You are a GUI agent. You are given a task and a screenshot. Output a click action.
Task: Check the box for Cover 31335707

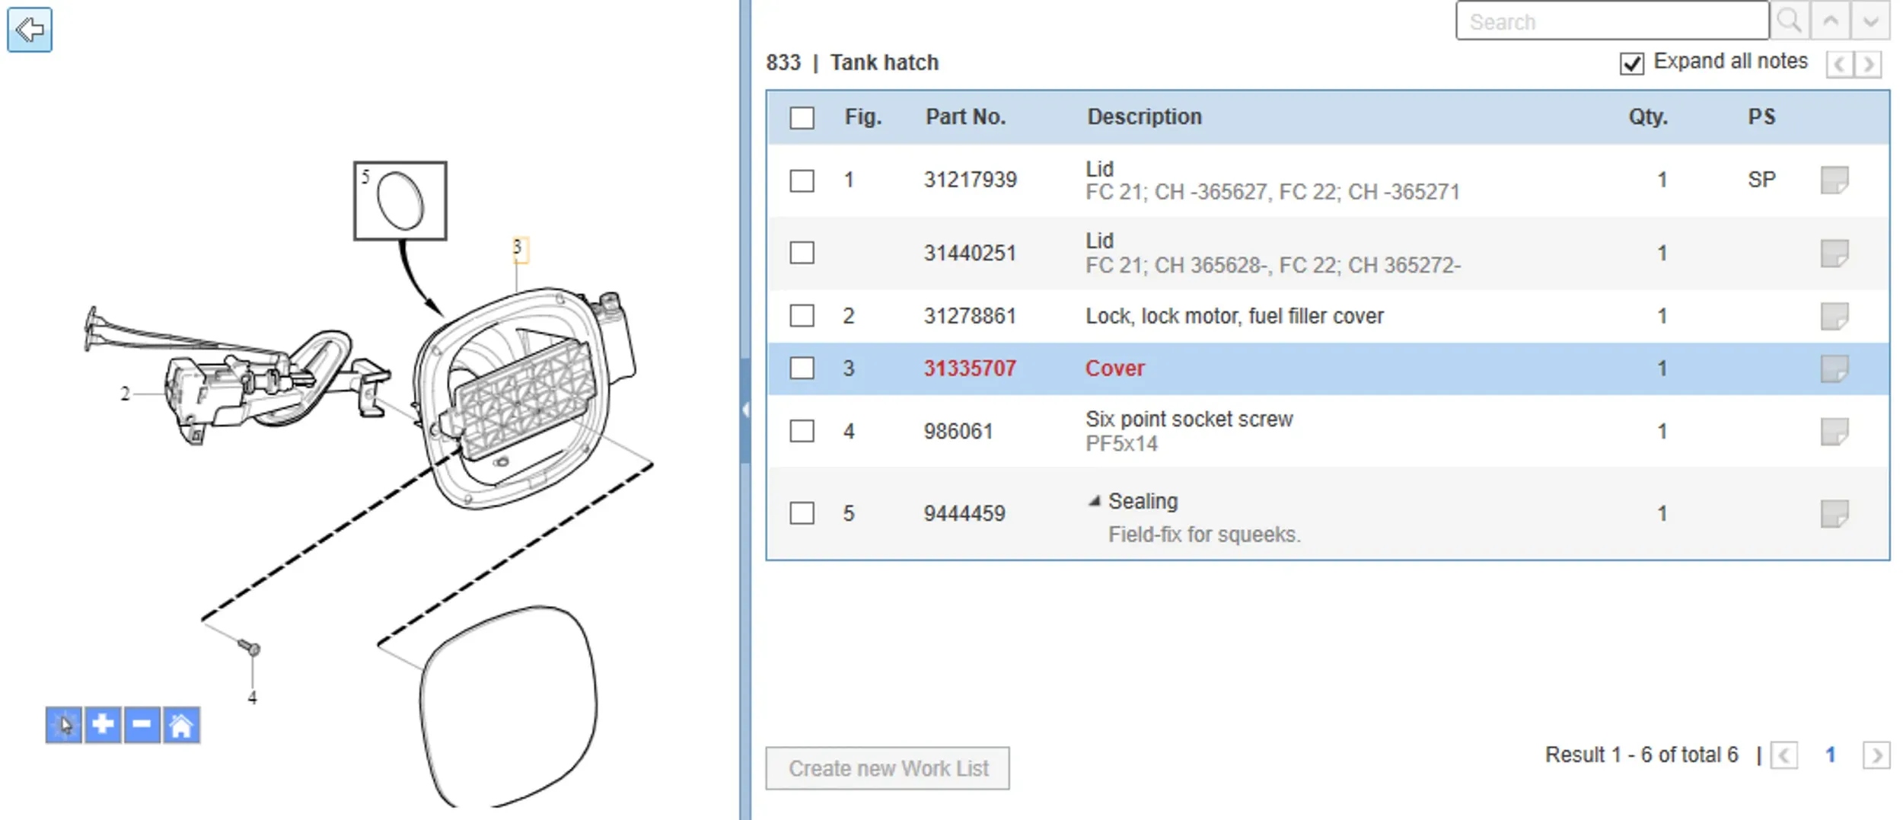pyautogui.click(x=802, y=369)
